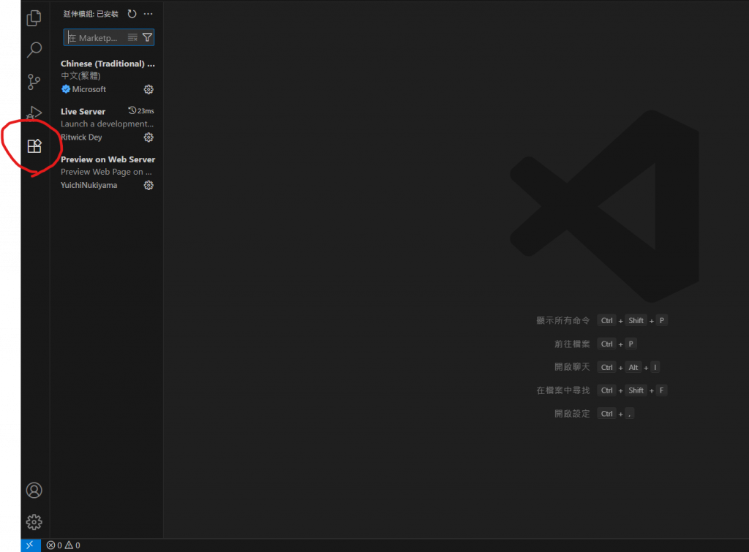This screenshot has height=552, width=749.
Task: Open the Extensions view icon
Action: [x=34, y=145]
